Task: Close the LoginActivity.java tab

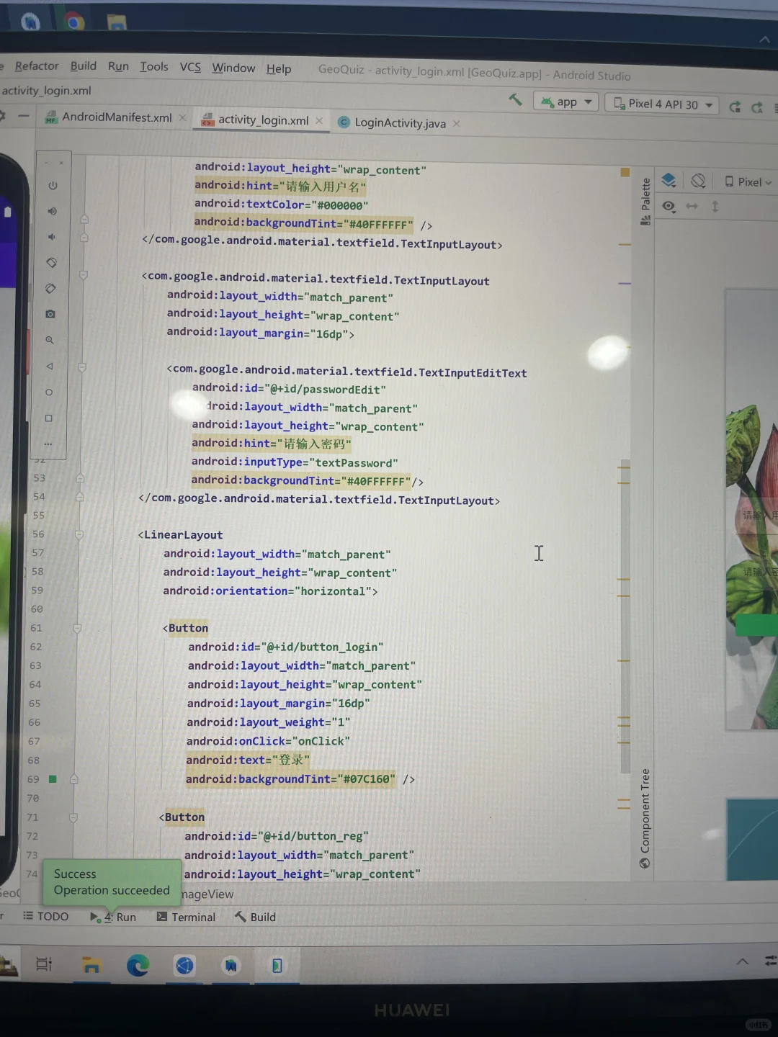Action: (456, 123)
